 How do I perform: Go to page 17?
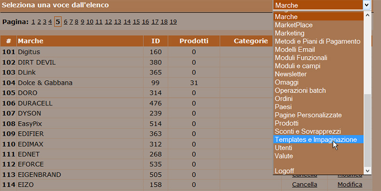click(155, 22)
